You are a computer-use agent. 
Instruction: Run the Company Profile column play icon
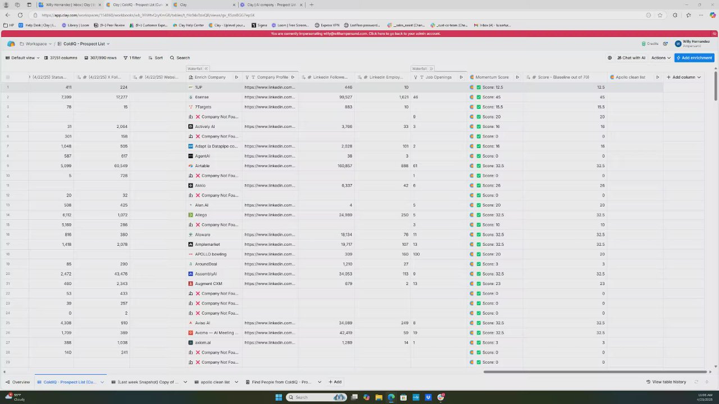(x=293, y=77)
